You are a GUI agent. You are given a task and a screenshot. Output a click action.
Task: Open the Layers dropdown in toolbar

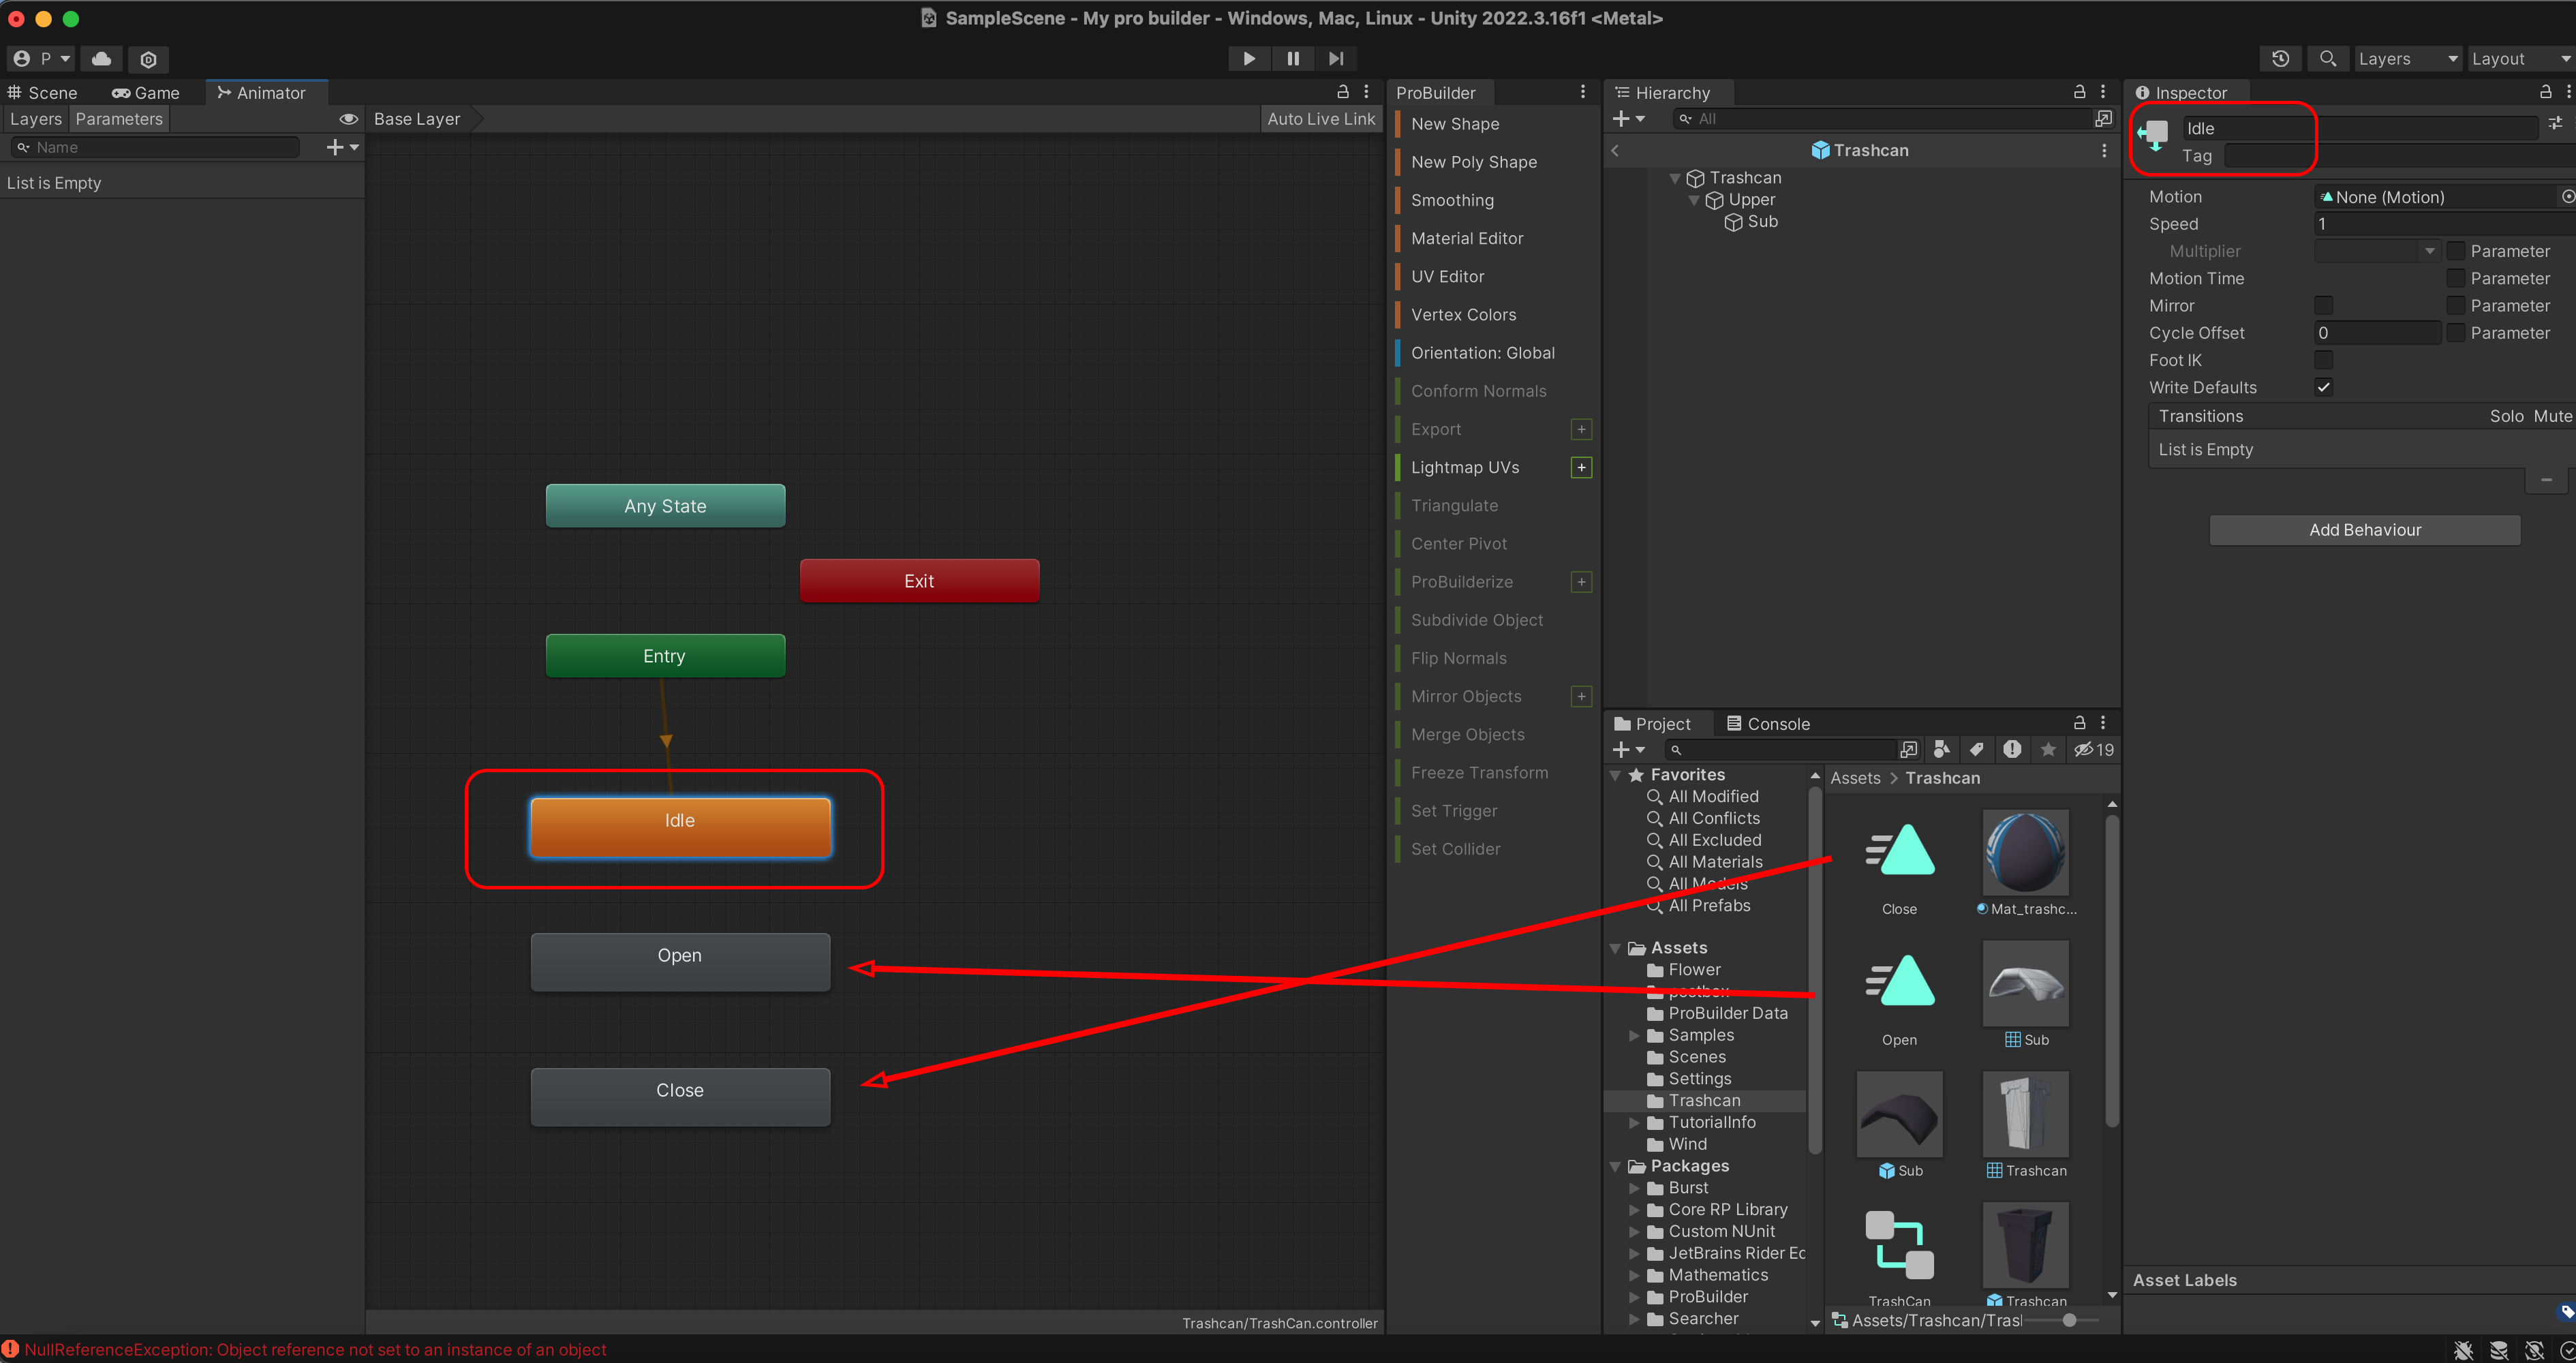tap(2406, 59)
